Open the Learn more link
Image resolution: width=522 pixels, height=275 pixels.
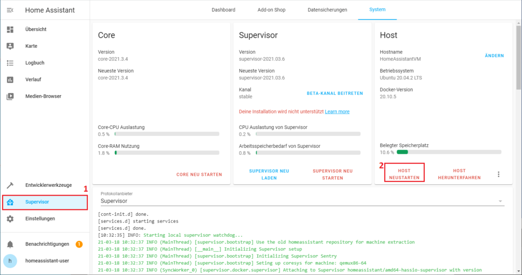click(337, 112)
